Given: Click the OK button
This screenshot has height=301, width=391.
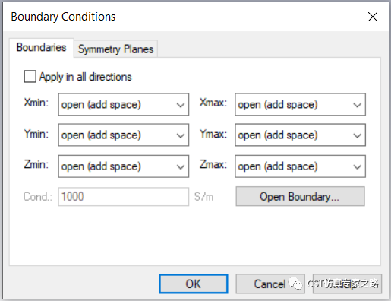Looking at the screenshot, I should 194,284.
